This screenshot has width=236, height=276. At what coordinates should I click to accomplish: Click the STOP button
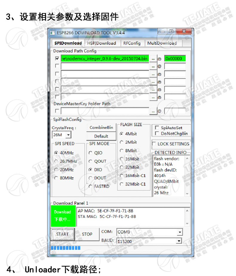pos(87,234)
